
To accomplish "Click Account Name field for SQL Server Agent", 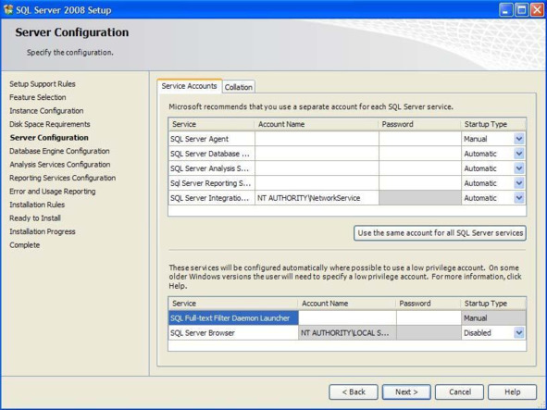I will (x=317, y=139).
